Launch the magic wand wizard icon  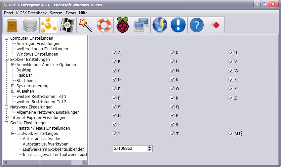point(86,25)
